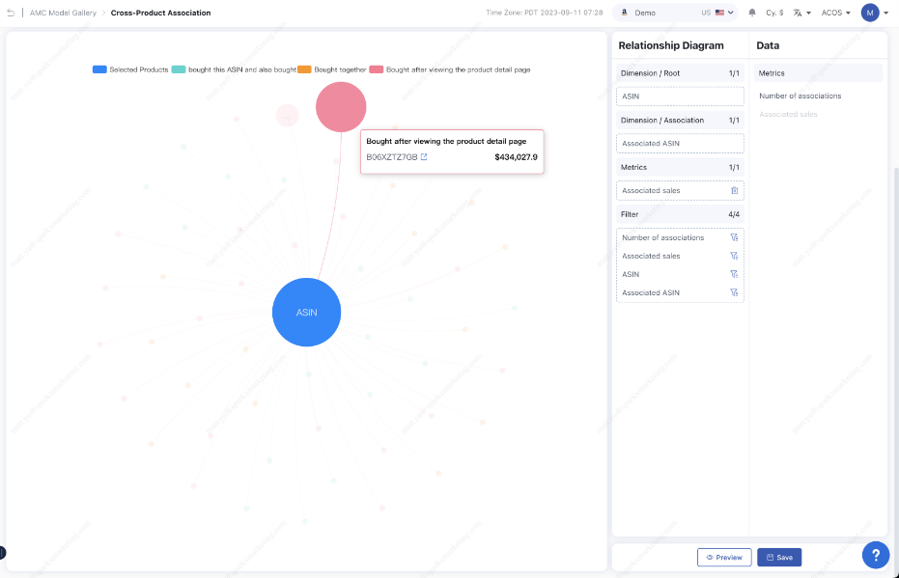Open the ACOS metric dropdown
Screen dimensions: 899x578
(835, 13)
